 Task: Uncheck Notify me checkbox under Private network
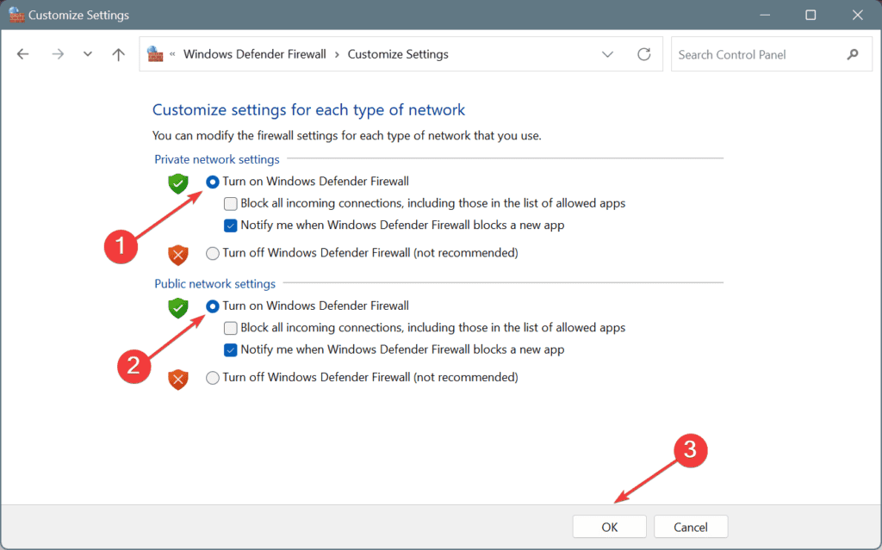(x=231, y=226)
